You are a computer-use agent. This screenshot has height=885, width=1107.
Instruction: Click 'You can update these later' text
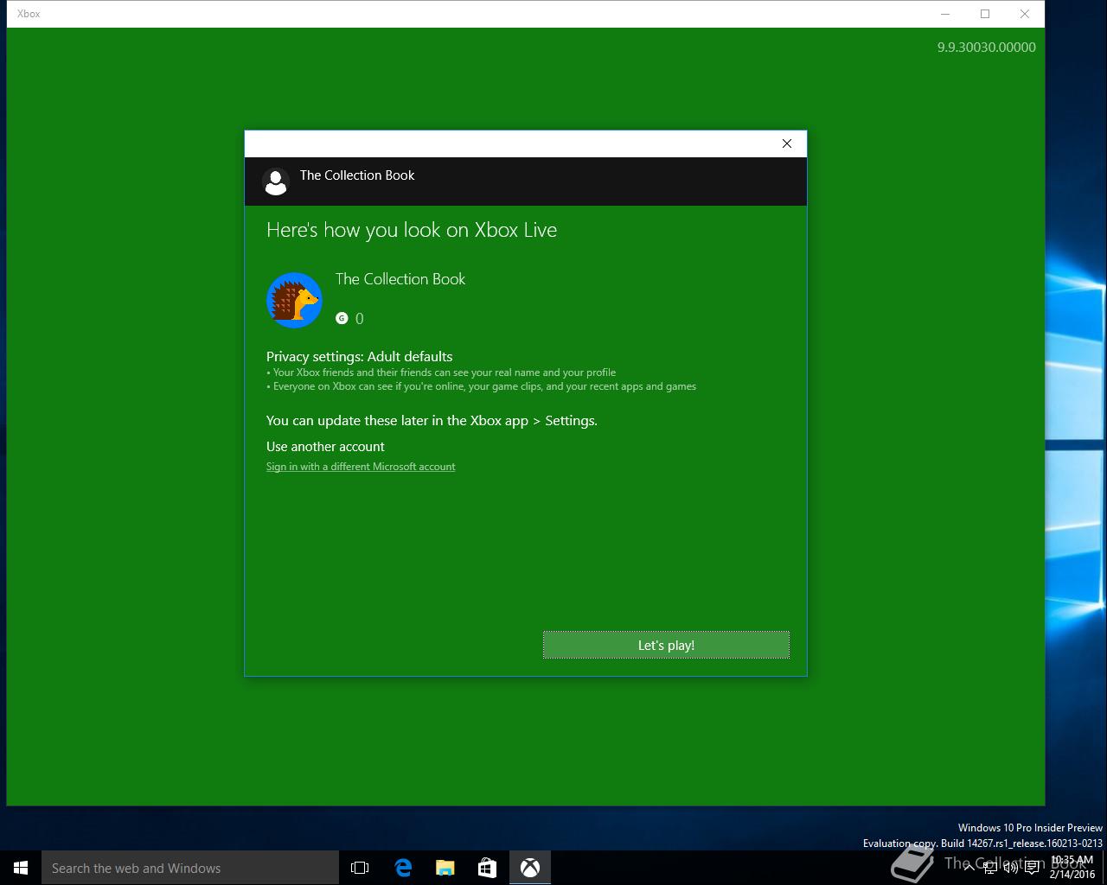[x=432, y=421]
